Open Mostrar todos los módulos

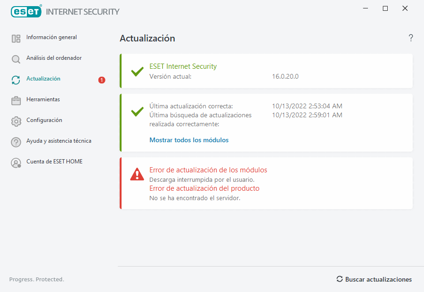188,140
